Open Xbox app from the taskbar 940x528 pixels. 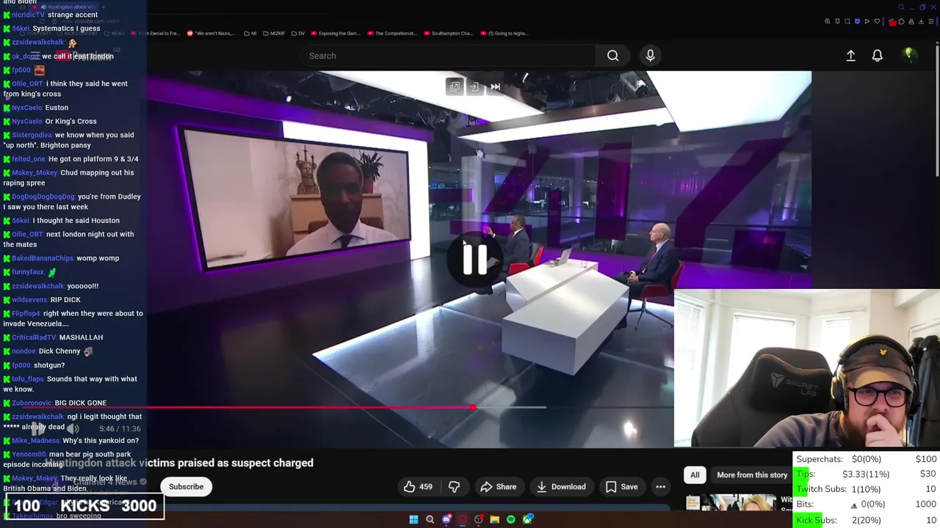527,519
